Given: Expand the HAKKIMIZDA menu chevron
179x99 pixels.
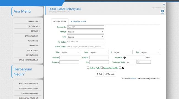Looking at the screenshot, I should click(x=40, y=21).
